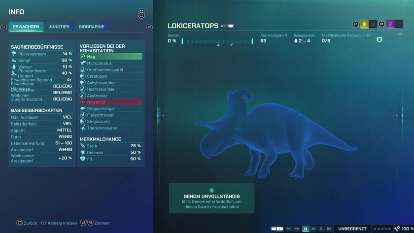Click the Max. Ausdauer Viel row
This screenshot has width=414, height=233.
click(41, 117)
